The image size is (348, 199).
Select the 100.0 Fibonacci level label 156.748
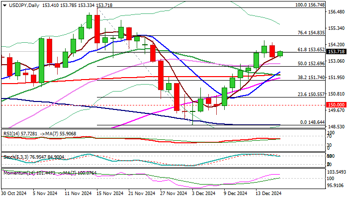310,4
